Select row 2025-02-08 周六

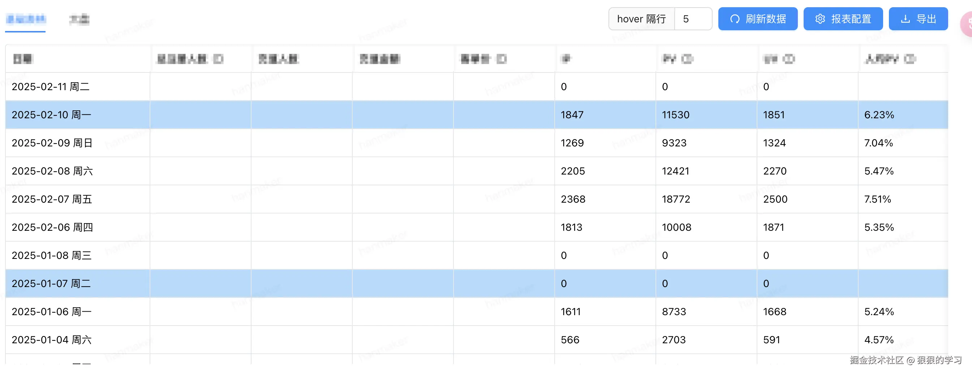click(x=477, y=171)
